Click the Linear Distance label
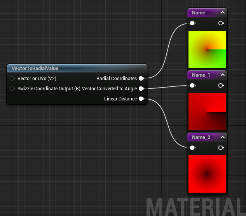 pos(120,98)
